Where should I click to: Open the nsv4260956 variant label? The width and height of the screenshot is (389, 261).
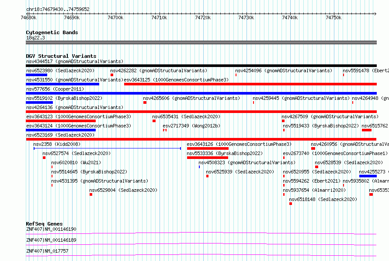coord(350,144)
